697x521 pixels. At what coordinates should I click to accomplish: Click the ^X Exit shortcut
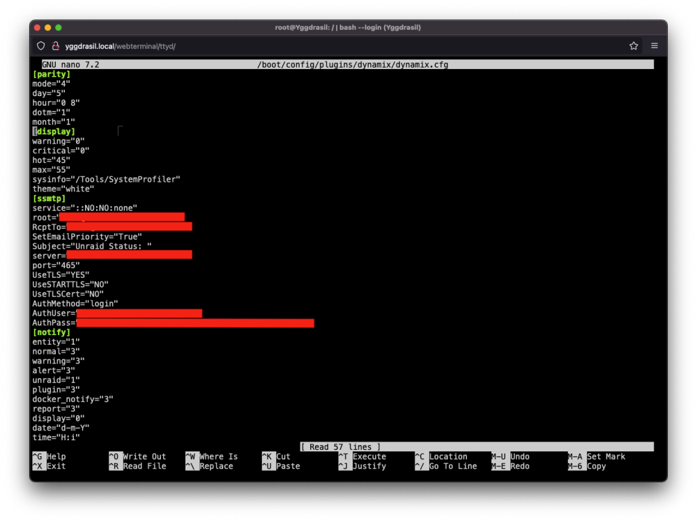[49, 467]
